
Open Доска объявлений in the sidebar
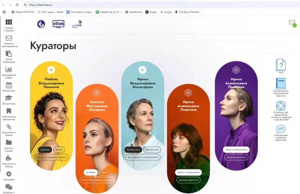[x=9, y=54]
